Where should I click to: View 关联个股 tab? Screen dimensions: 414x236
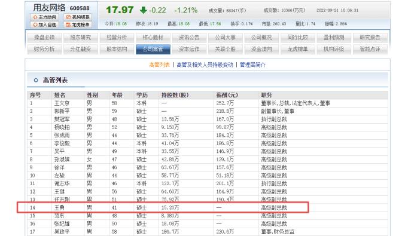[225, 50]
